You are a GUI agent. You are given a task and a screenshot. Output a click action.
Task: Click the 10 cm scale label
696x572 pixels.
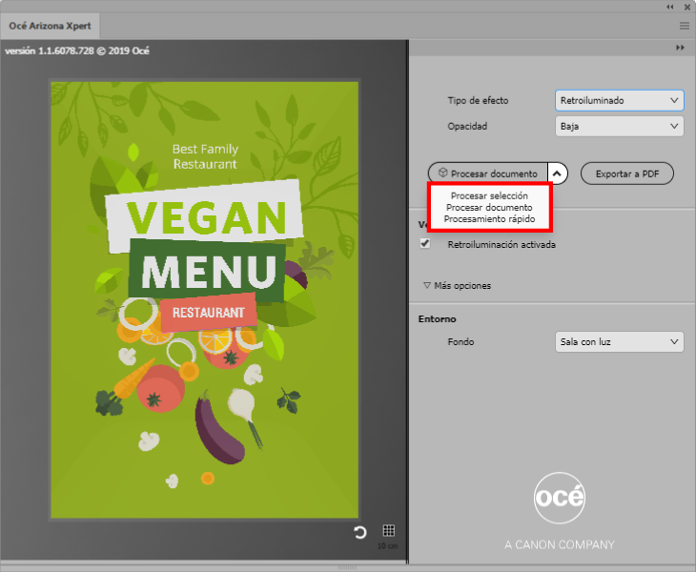387,546
